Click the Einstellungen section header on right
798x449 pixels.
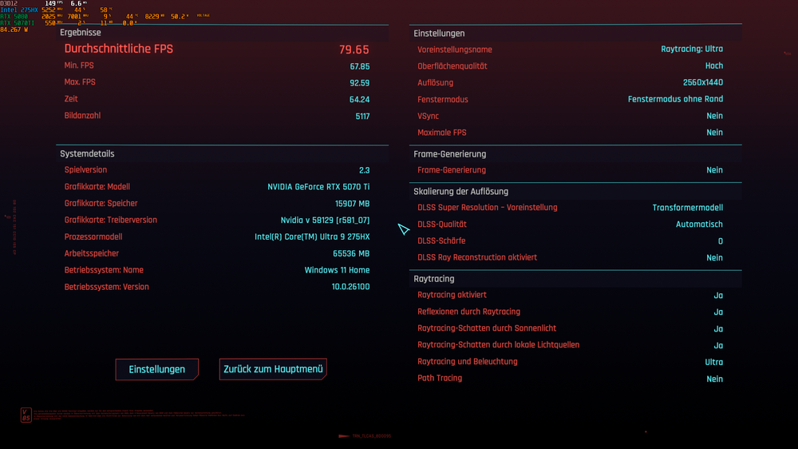pos(439,34)
